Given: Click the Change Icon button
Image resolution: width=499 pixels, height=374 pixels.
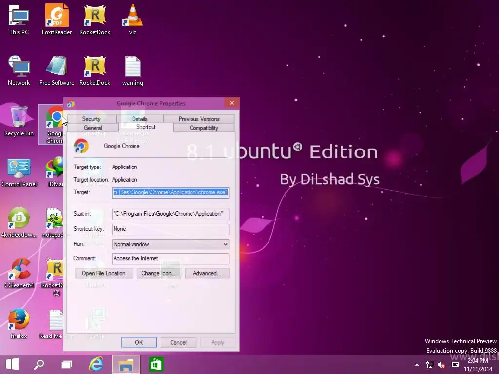Looking at the screenshot, I should [x=159, y=273].
